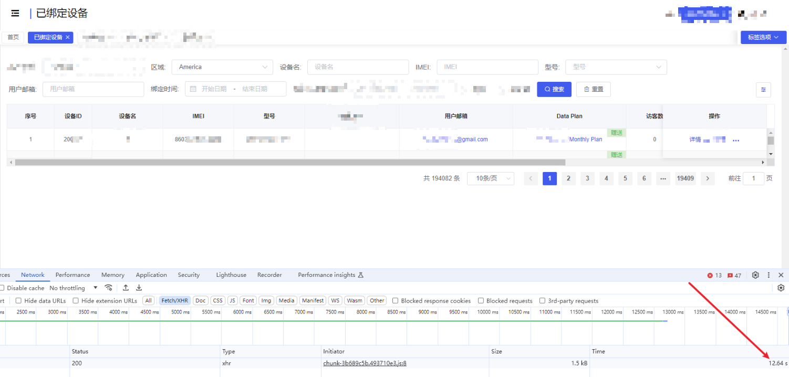Open the 10条/页 page size dropdown
The height and width of the screenshot is (377, 789).
click(490, 178)
